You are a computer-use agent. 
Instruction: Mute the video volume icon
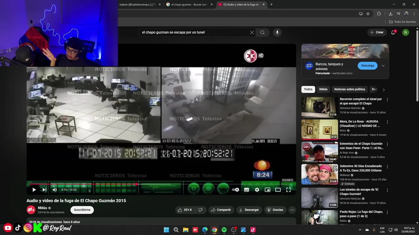click(x=55, y=190)
